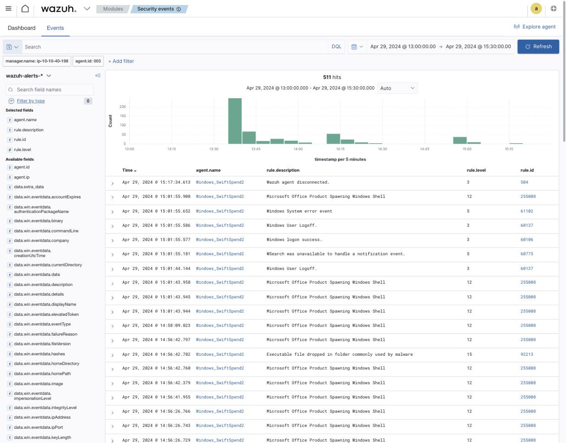Select data.win.eventdata.keyLength field
Image resolution: width=566 pixels, height=443 pixels.
point(42,437)
